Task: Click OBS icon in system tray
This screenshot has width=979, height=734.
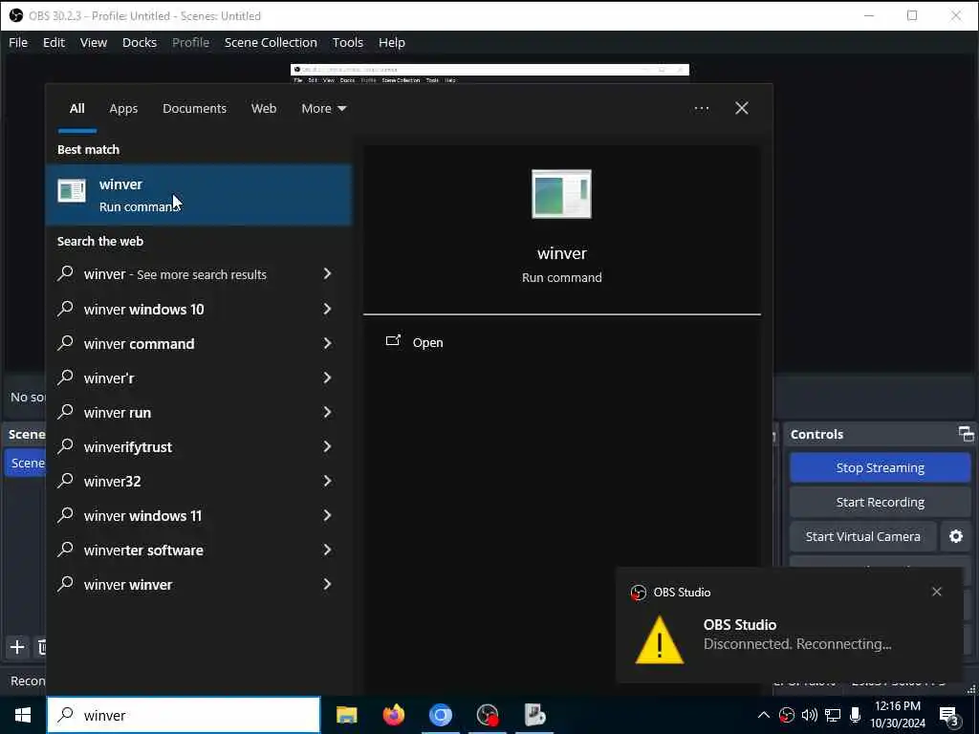Action: 787,715
